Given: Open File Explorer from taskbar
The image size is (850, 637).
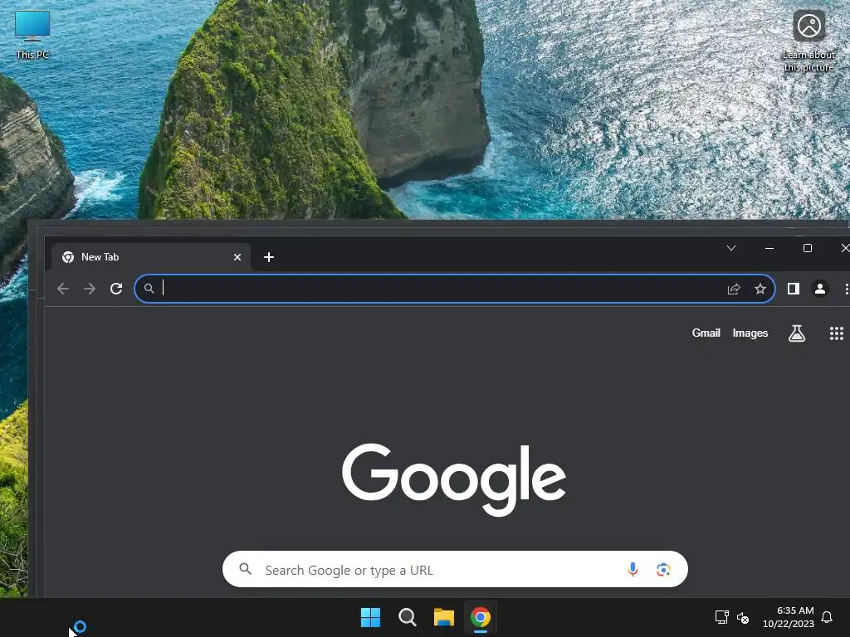Looking at the screenshot, I should pyautogui.click(x=443, y=617).
